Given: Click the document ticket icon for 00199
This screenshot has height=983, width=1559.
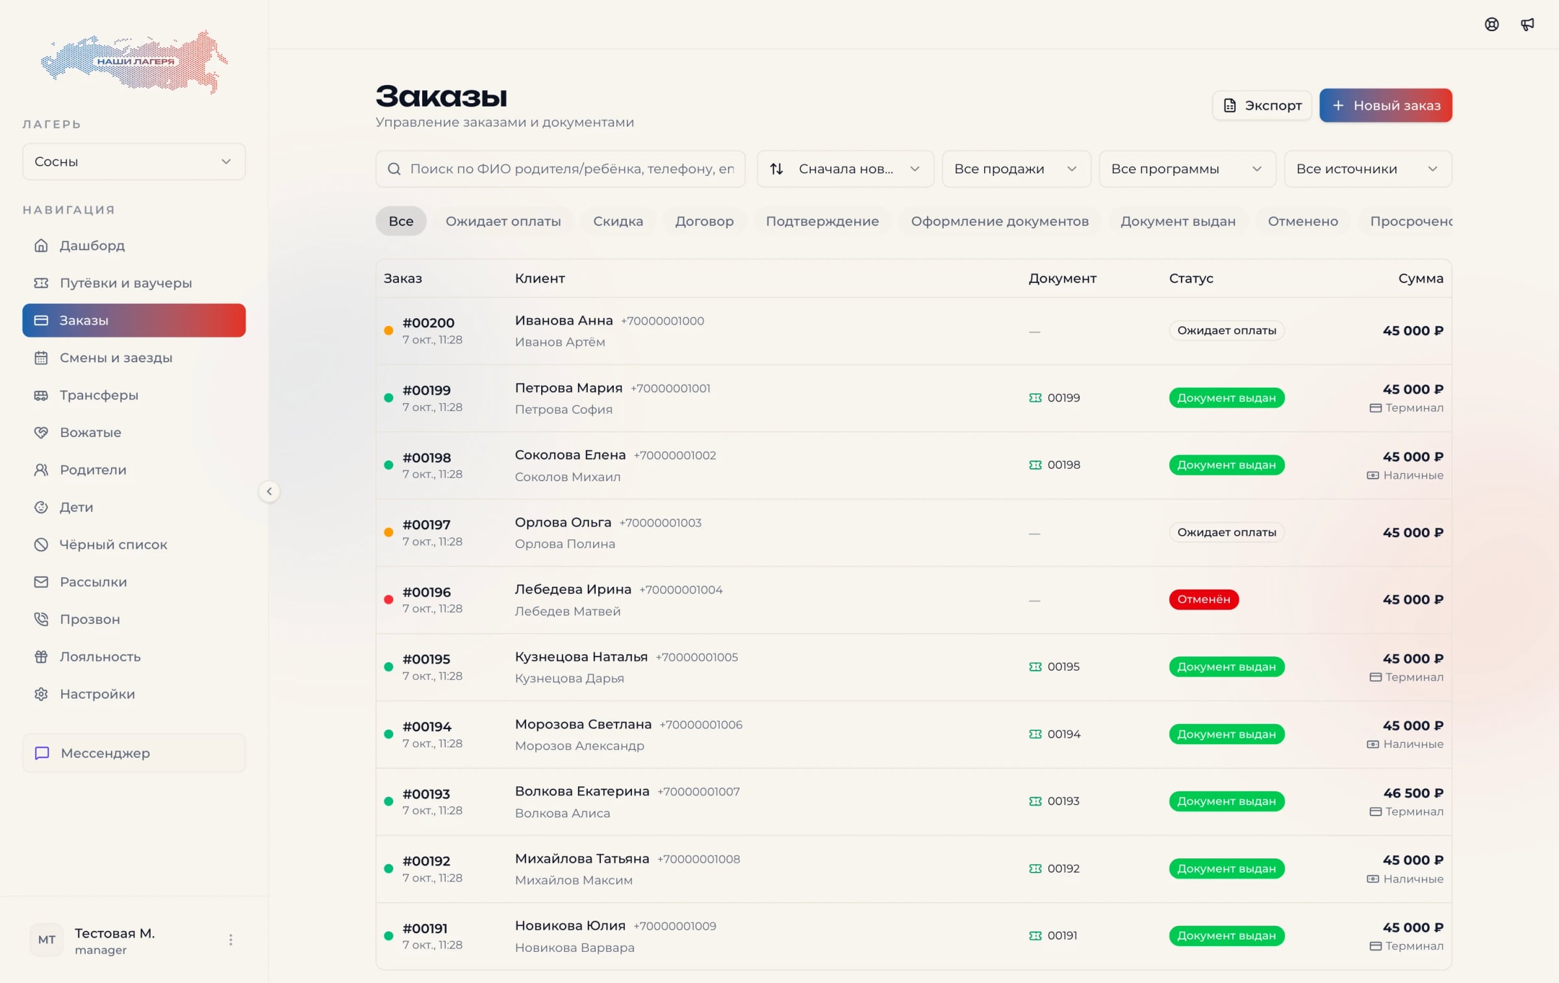Looking at the screenshot, I should click(x=1035, y=398).
